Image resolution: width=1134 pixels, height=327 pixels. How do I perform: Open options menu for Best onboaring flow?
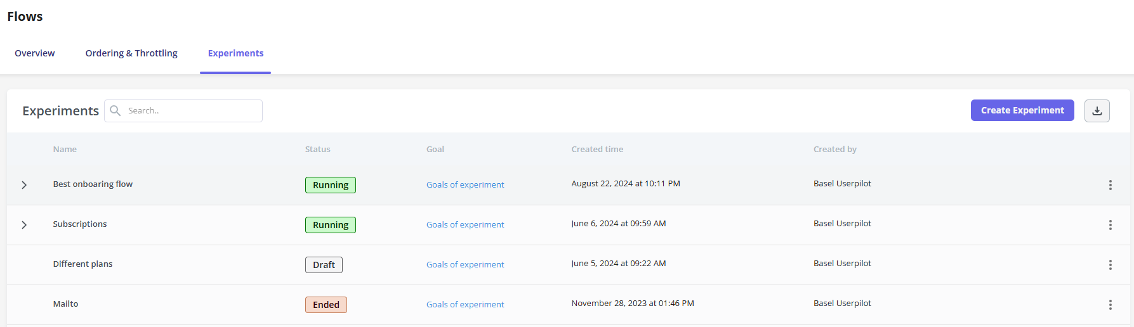(1110, 185)
